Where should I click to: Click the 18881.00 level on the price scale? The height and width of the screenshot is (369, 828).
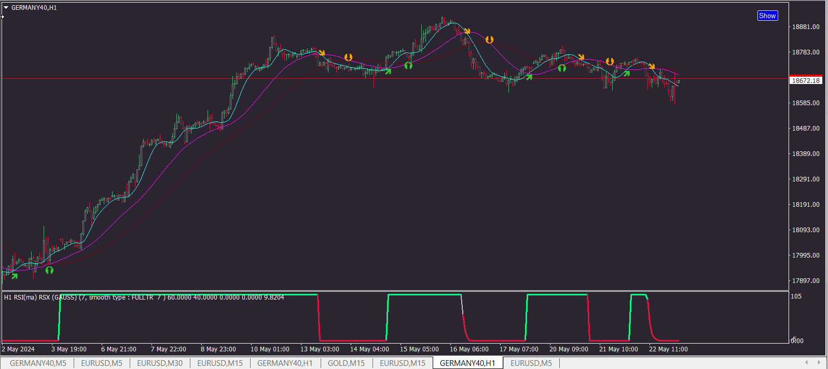pos(806,27)
